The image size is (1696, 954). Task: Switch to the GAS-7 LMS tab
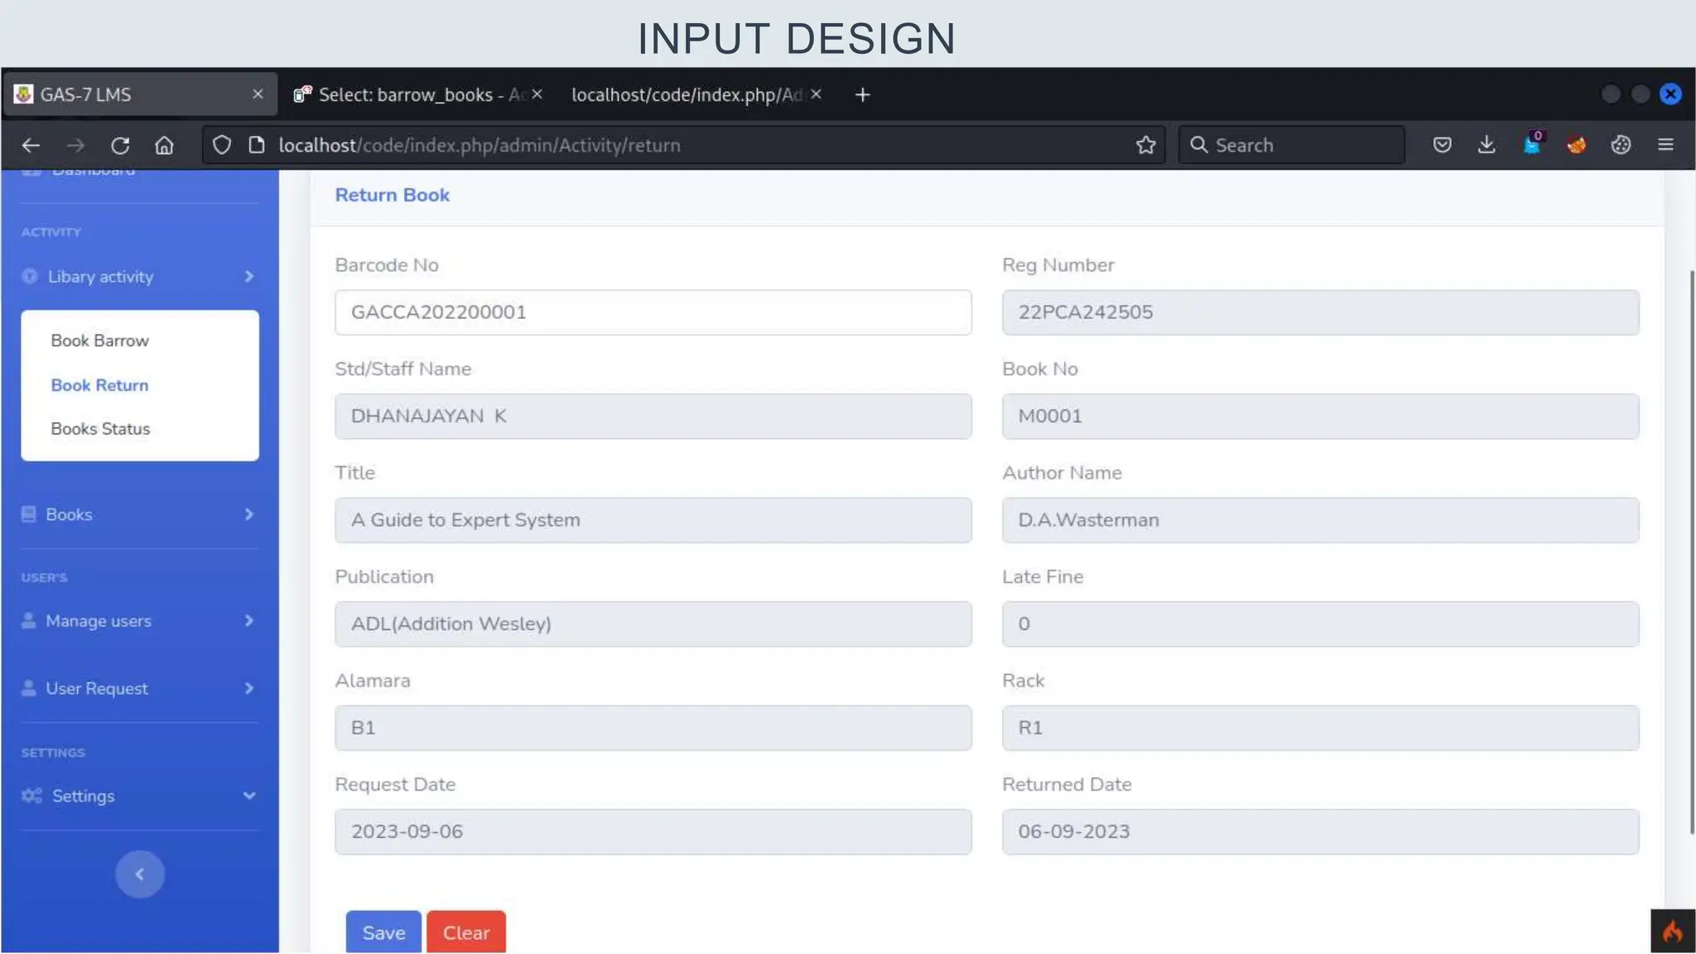coord(141,94)
